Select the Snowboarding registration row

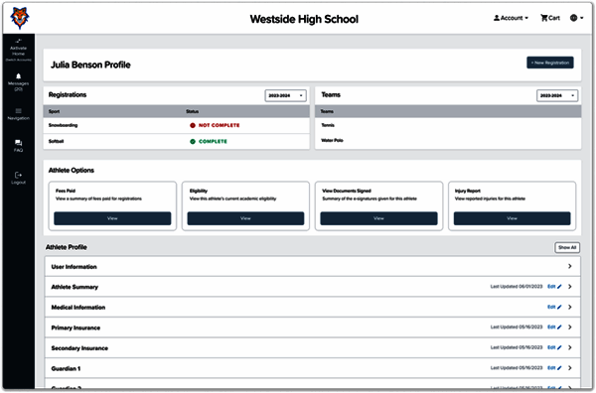tap(177, 125)
